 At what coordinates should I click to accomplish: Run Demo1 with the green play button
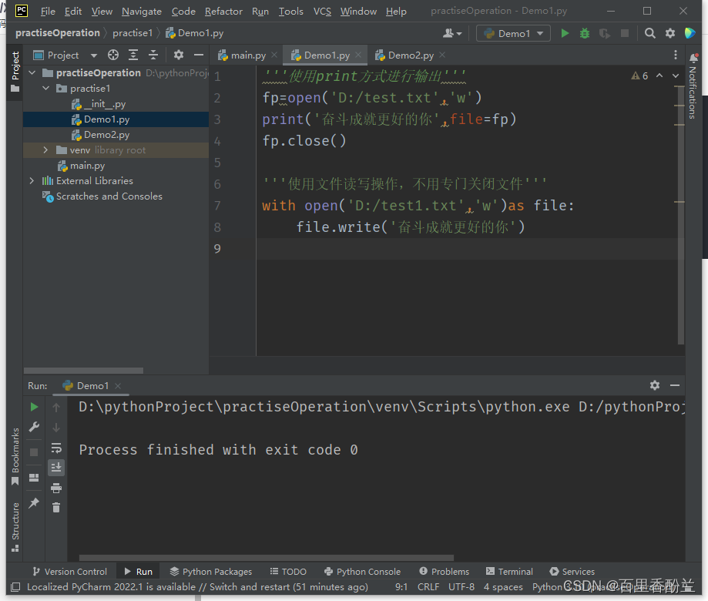pos(565,33)
